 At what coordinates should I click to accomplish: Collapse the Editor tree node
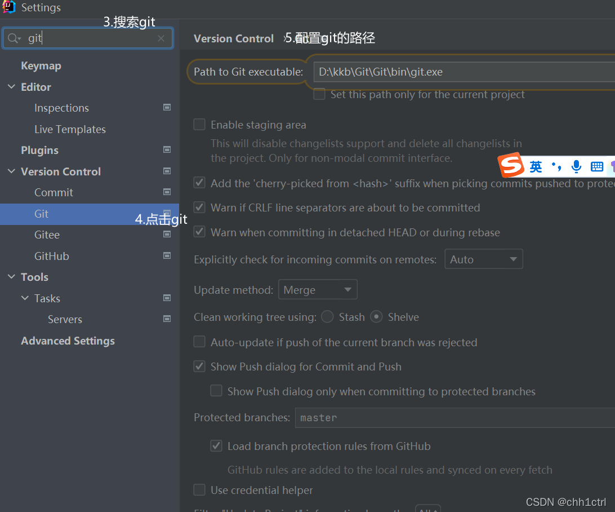click(x=11, y=86)
